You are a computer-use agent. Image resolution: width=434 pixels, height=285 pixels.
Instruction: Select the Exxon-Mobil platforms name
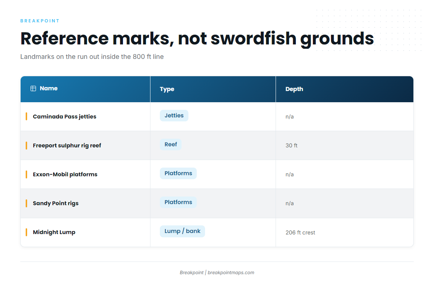pyautogui.click(x=65, y=174)
